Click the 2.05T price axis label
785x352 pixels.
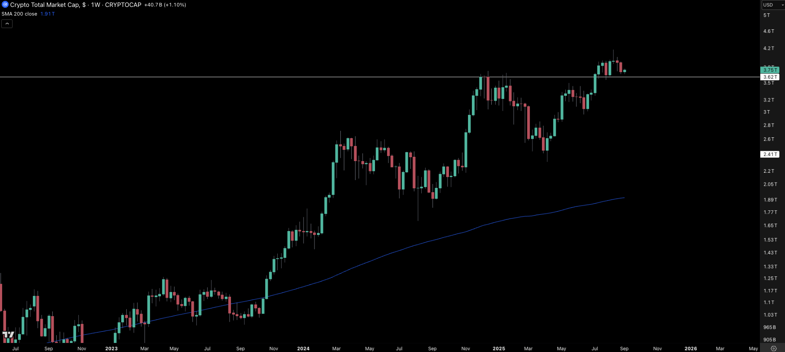(770, 184)
